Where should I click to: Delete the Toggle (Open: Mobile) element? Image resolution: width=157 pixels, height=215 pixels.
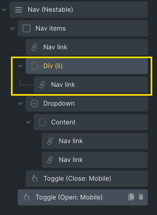click(141, 197)
